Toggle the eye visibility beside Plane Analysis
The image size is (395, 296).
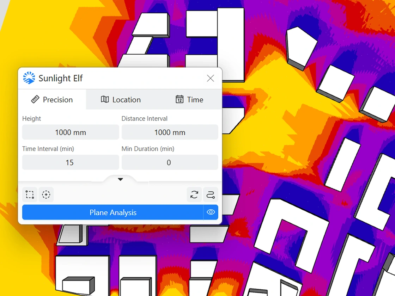point(211,212)
